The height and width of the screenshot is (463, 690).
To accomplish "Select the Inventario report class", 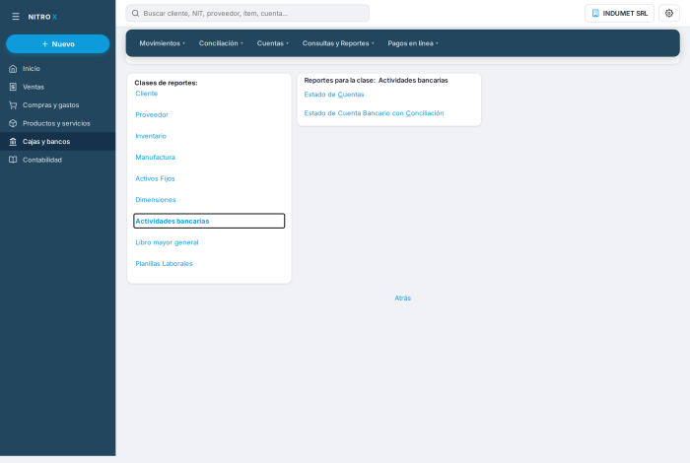I will click(x=151, y=136).
